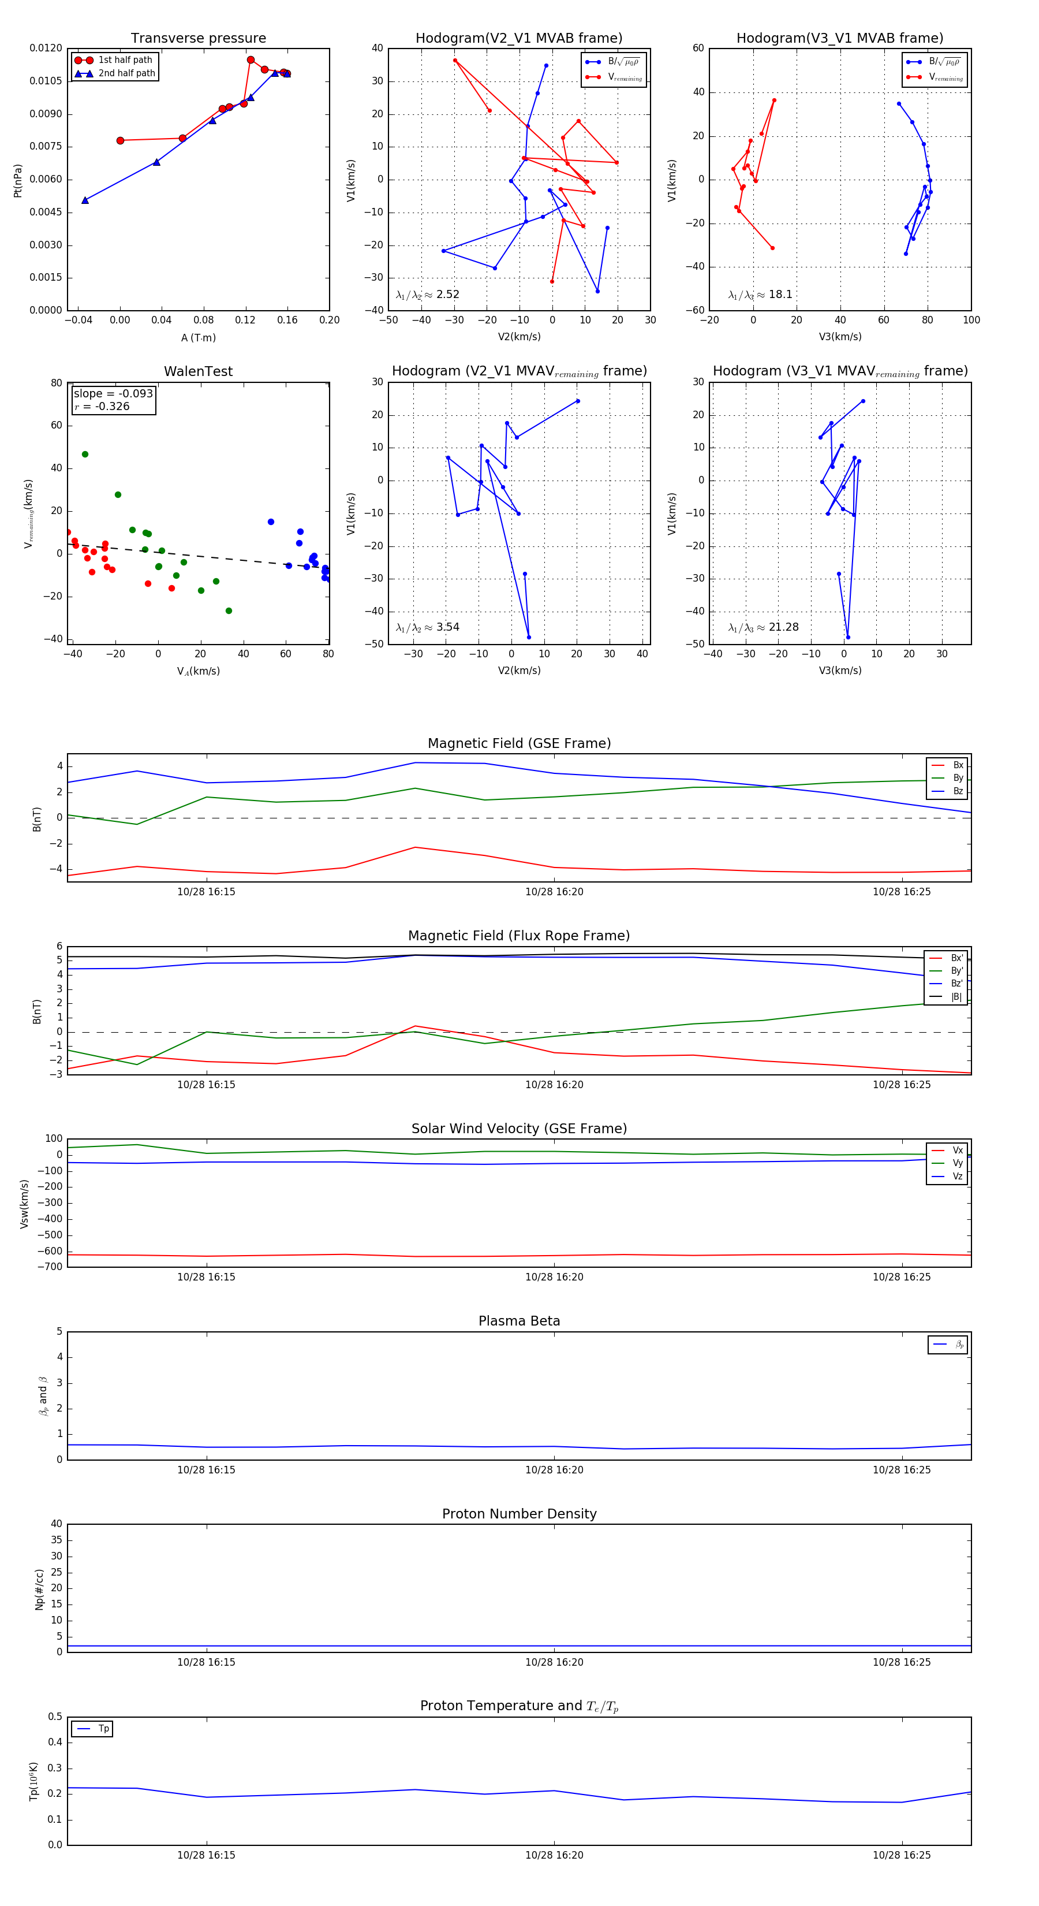Click the V3(km/s) label of MVAB hodogram
Image resolution: width=1039 pixels, height=1906 pixels.
point(839,337)
